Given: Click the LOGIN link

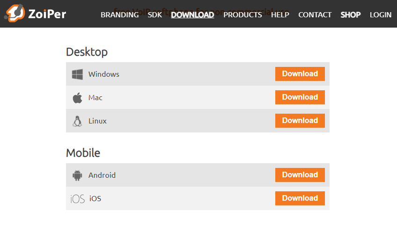Looking at the screenshot, I should [380, 15].
